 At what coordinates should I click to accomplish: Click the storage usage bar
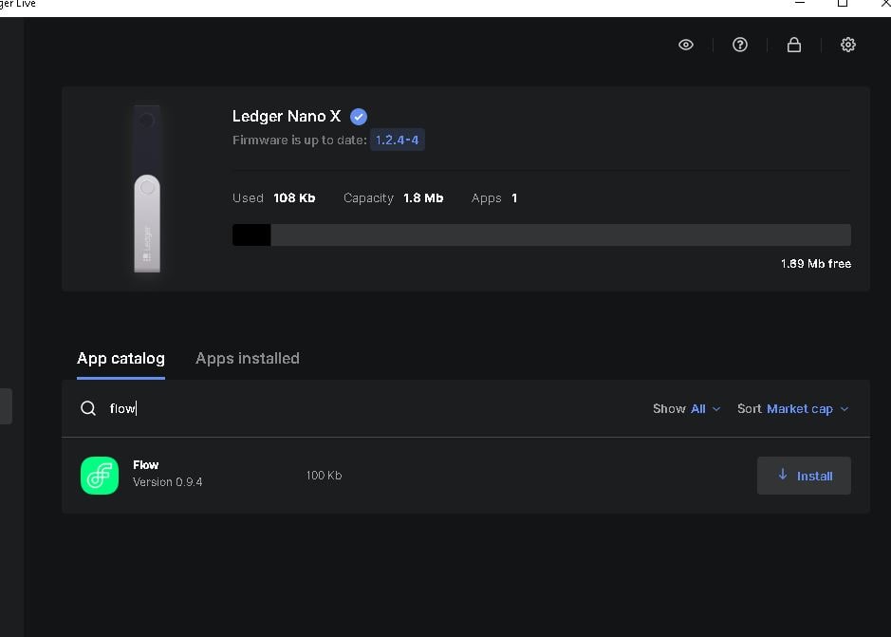tap(542, 234)
